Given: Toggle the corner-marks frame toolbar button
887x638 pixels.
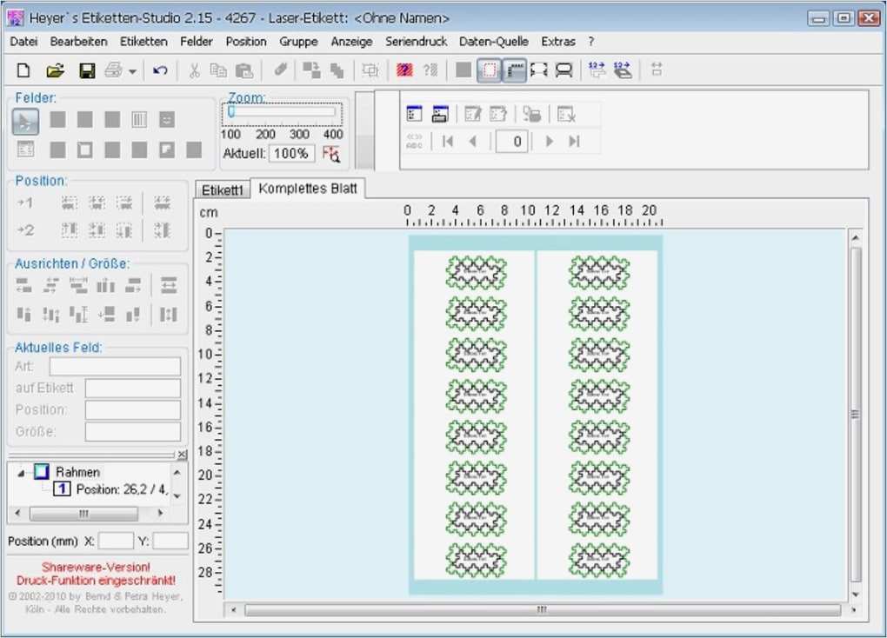Looking at the screenshot, I should point(539,70).
